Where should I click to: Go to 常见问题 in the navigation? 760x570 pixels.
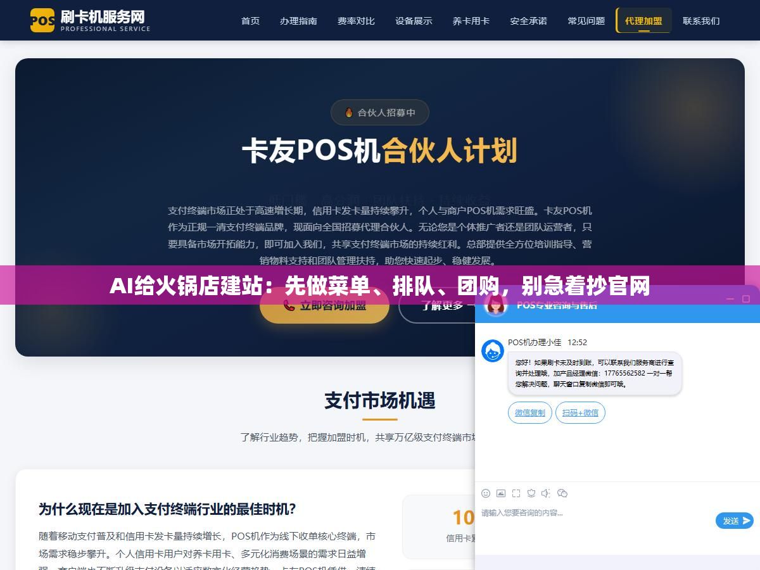(586, 21)
